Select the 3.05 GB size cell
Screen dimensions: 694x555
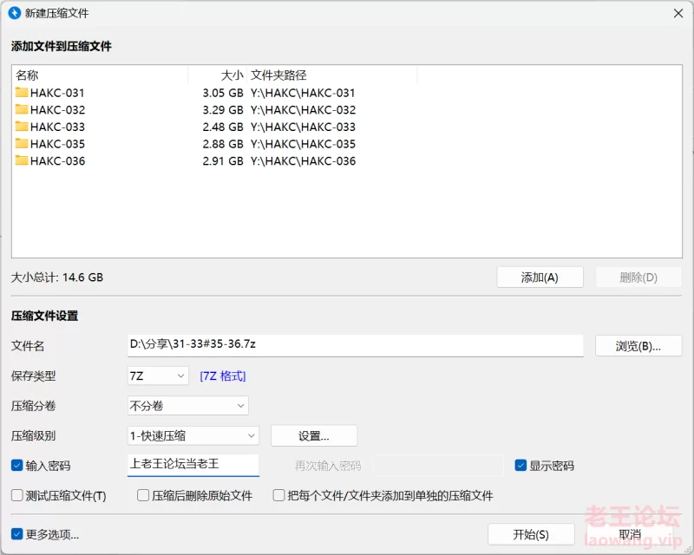click(x=223, y=93)
